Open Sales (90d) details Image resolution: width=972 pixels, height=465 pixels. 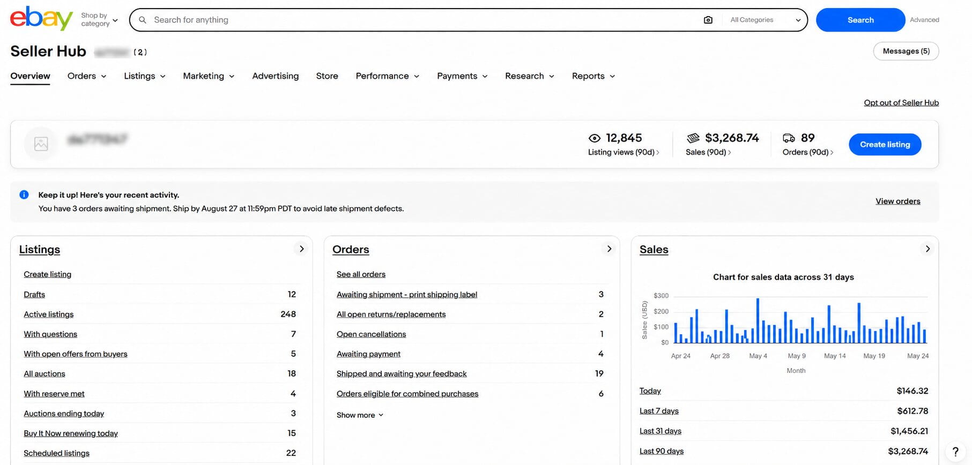(x=708, y=152)
